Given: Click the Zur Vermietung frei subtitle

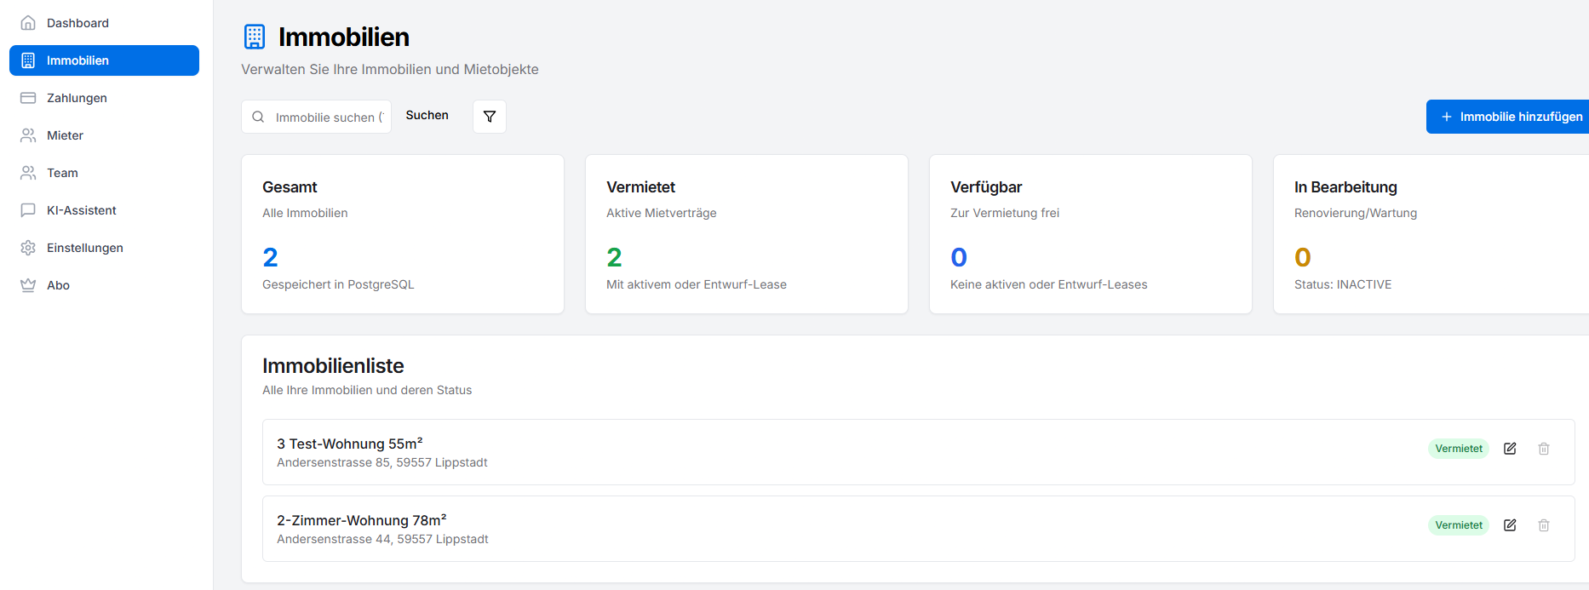Looking at the screenshot, I should tap(1005, 213).
